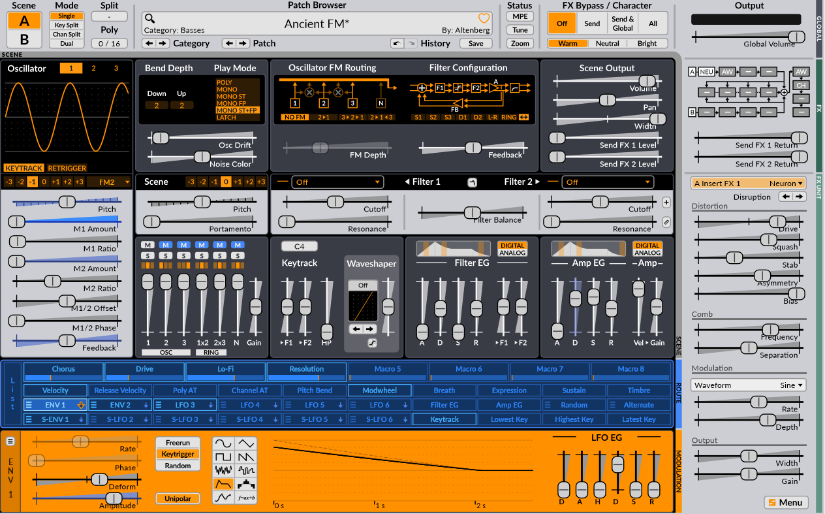Open the FM2 oscillator type dropdown
The width and height of the screenshot is (825, 514).
pyautogui.click(x=109, y=182)
